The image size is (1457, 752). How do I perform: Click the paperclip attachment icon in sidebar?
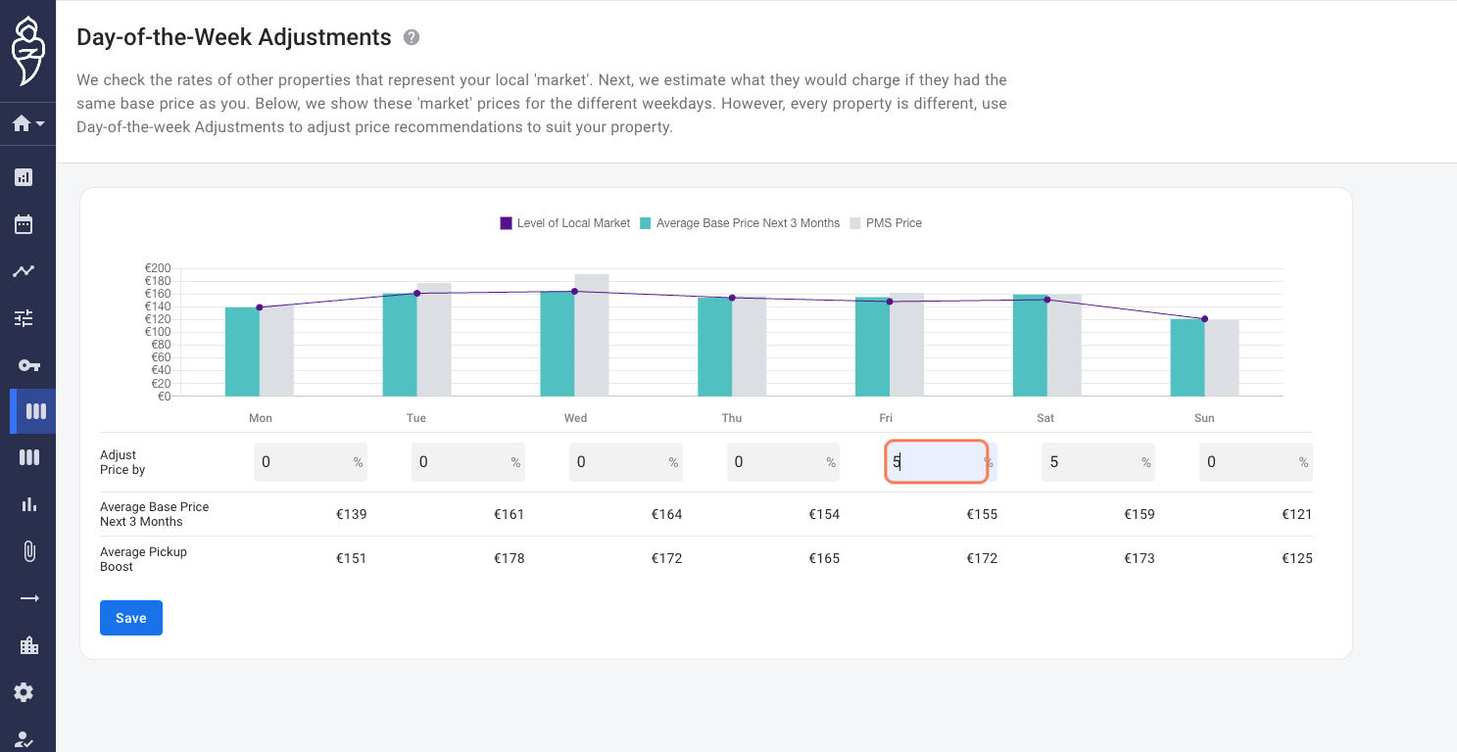pyautogui.click(x=28, y=551)
